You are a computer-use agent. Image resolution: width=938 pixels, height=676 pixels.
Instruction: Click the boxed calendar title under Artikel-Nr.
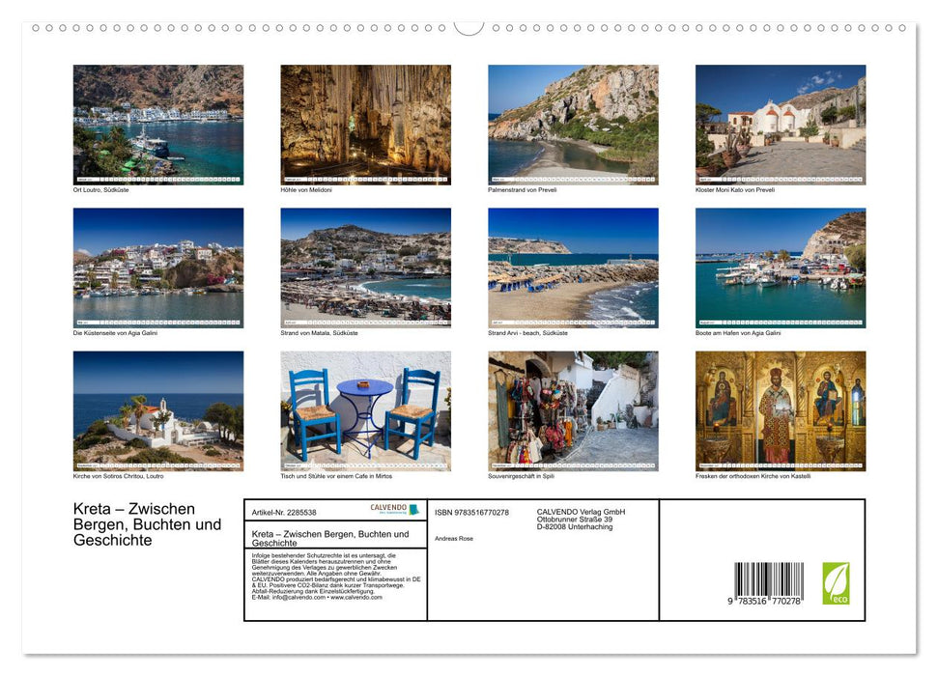coord(330,539)
